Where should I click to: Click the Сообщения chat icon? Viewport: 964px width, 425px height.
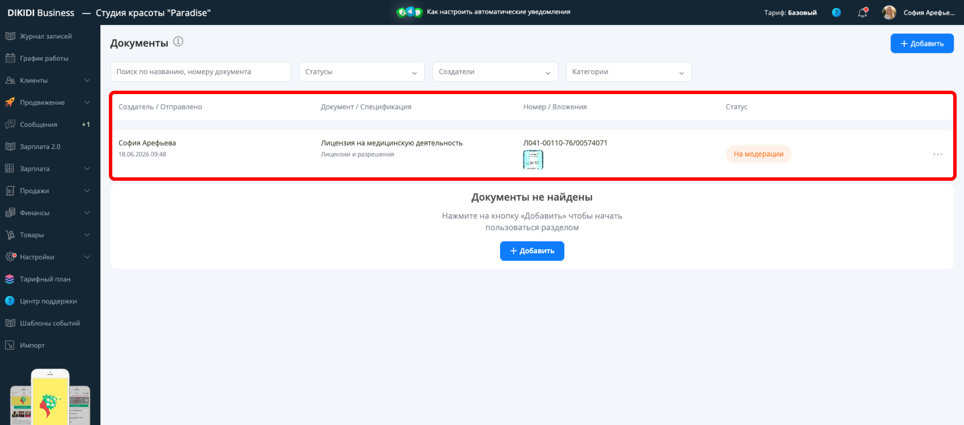[10, 125]
